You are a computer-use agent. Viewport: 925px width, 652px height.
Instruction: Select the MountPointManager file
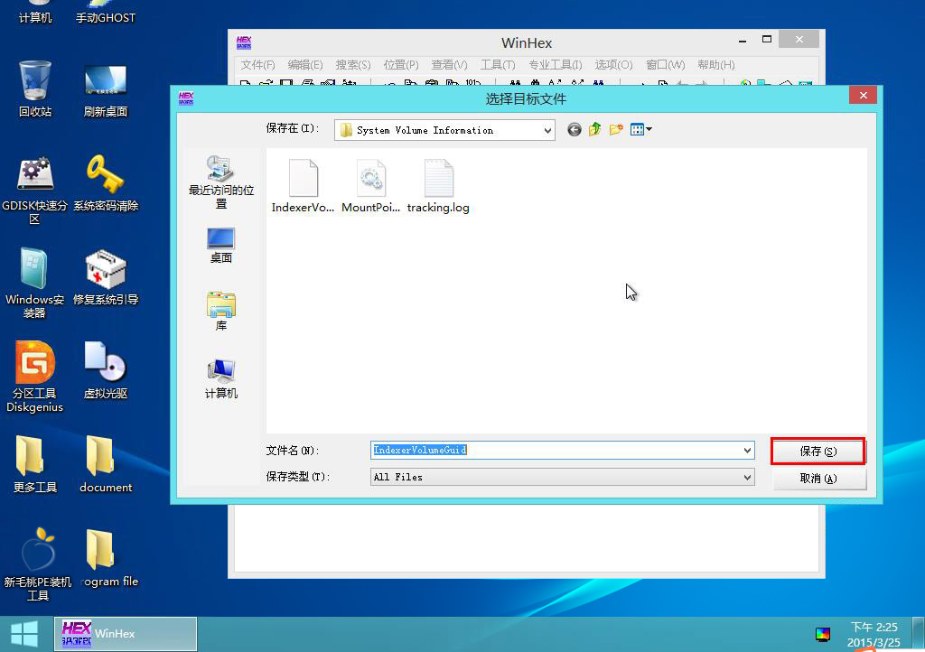pos(371,186)
